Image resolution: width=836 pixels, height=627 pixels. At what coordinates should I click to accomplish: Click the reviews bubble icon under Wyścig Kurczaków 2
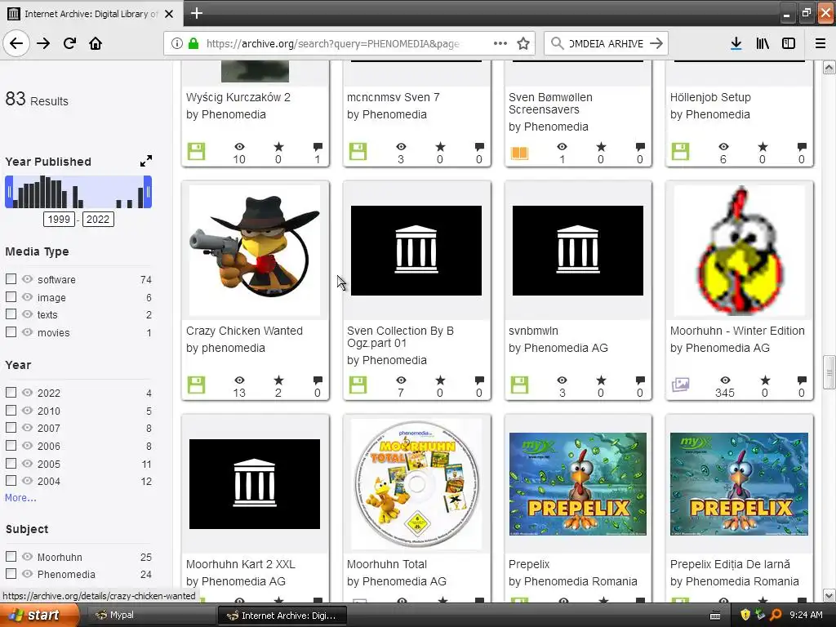[x=318, y=147]
